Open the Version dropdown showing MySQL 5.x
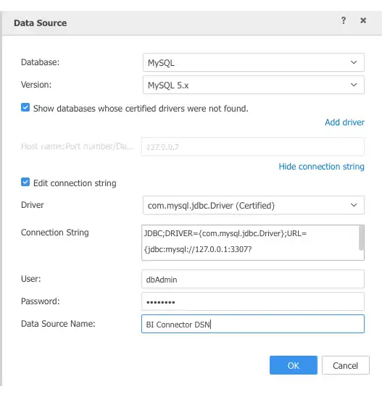Image resolution: width=382 pixels, height=397 pixels. coord(253,85)
